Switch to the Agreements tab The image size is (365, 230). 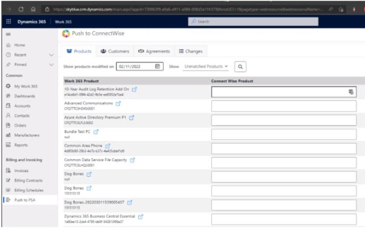pyautogui.click(x=154, y=52)
